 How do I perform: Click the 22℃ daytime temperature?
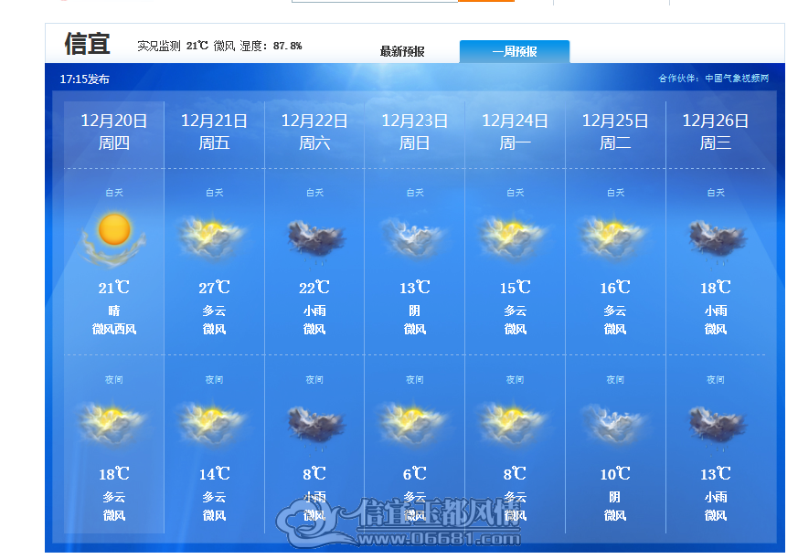tap(314, 288)
